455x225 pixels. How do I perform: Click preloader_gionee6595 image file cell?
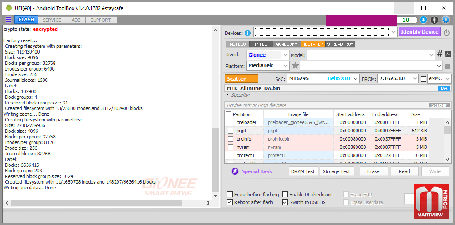[x=298, y=122]
